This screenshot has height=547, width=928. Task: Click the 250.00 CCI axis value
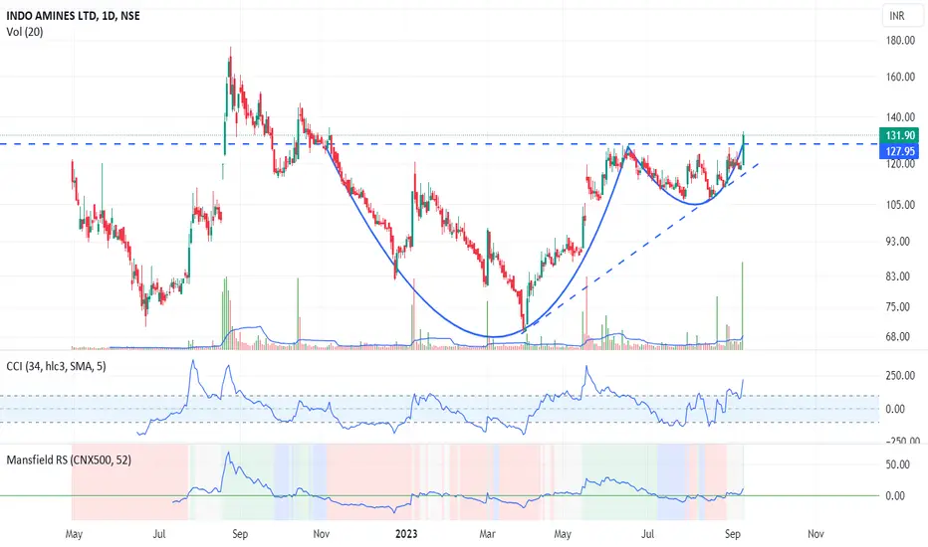(x=900, y=376)
